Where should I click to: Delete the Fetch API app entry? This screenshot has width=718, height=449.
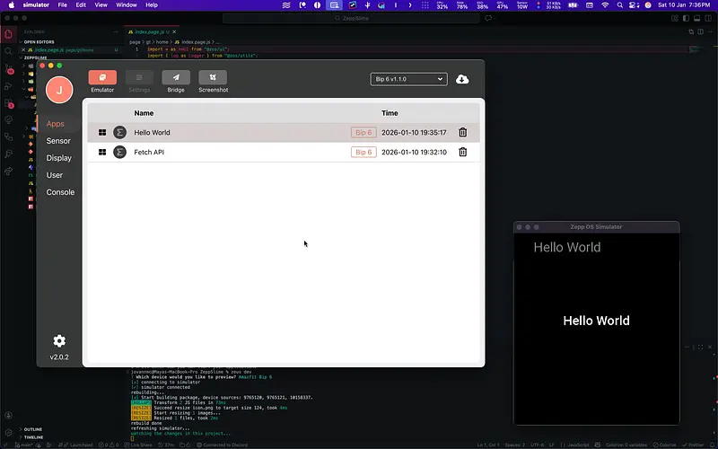click(462, 153)
